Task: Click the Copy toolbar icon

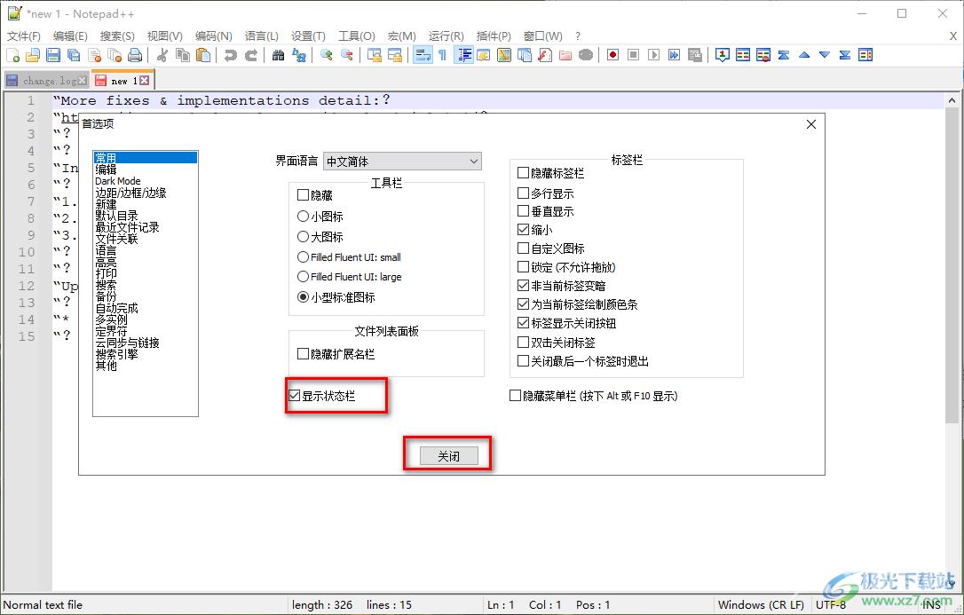Action: [183, 55]
